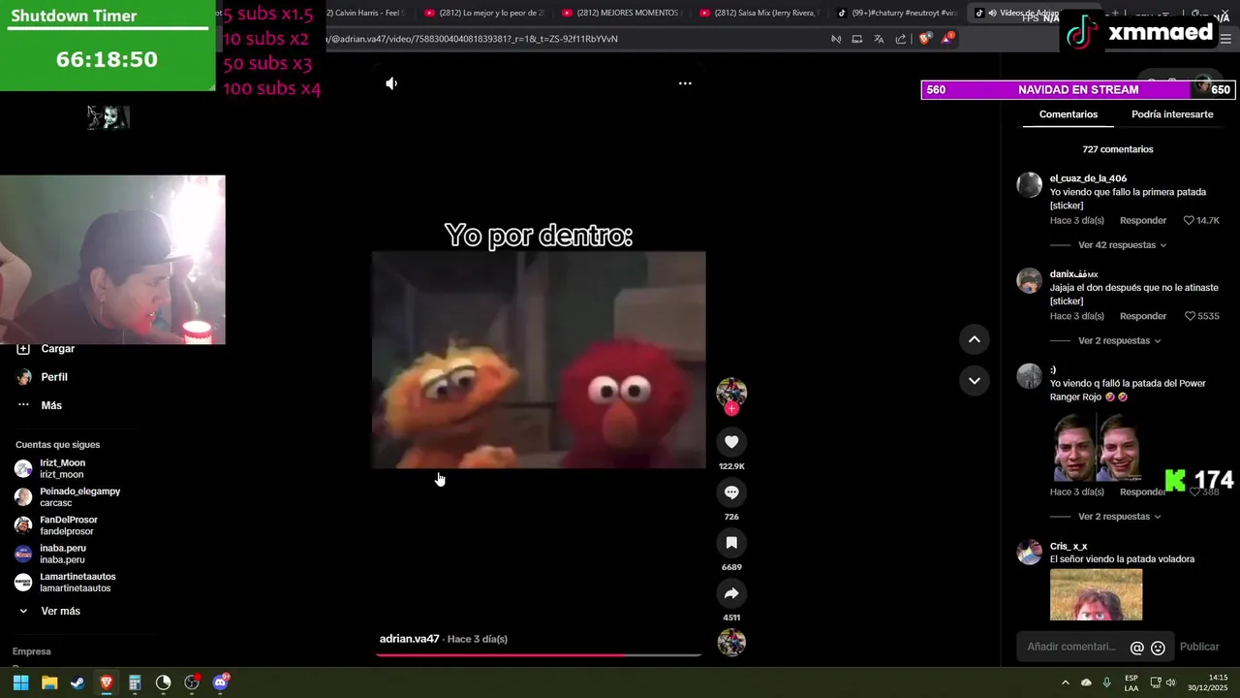Open Tobey Maguire meme image in comment

[1096, 446]
